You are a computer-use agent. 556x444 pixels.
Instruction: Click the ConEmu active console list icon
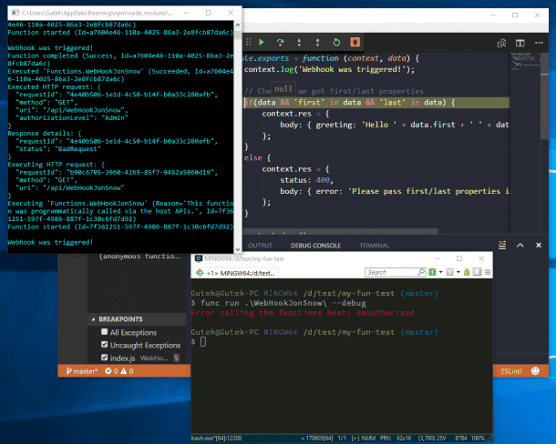[x=449, y=272]
